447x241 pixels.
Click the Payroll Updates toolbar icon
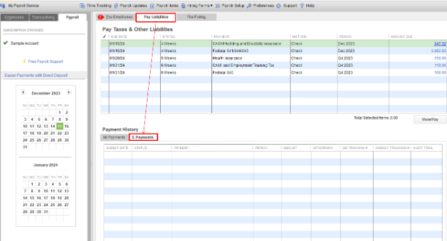click(116, 5)
